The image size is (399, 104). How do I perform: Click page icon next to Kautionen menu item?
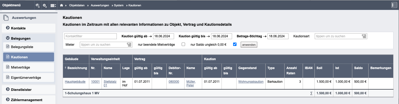pyautogui.click(x=8, y=57)
